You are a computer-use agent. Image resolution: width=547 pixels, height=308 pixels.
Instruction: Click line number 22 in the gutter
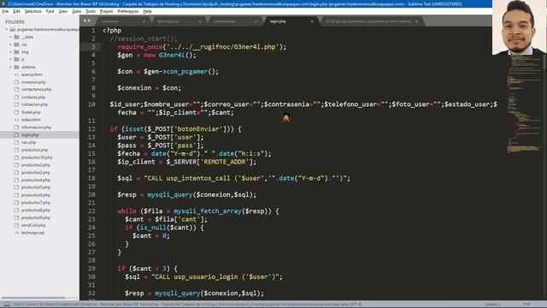point(91,211)
